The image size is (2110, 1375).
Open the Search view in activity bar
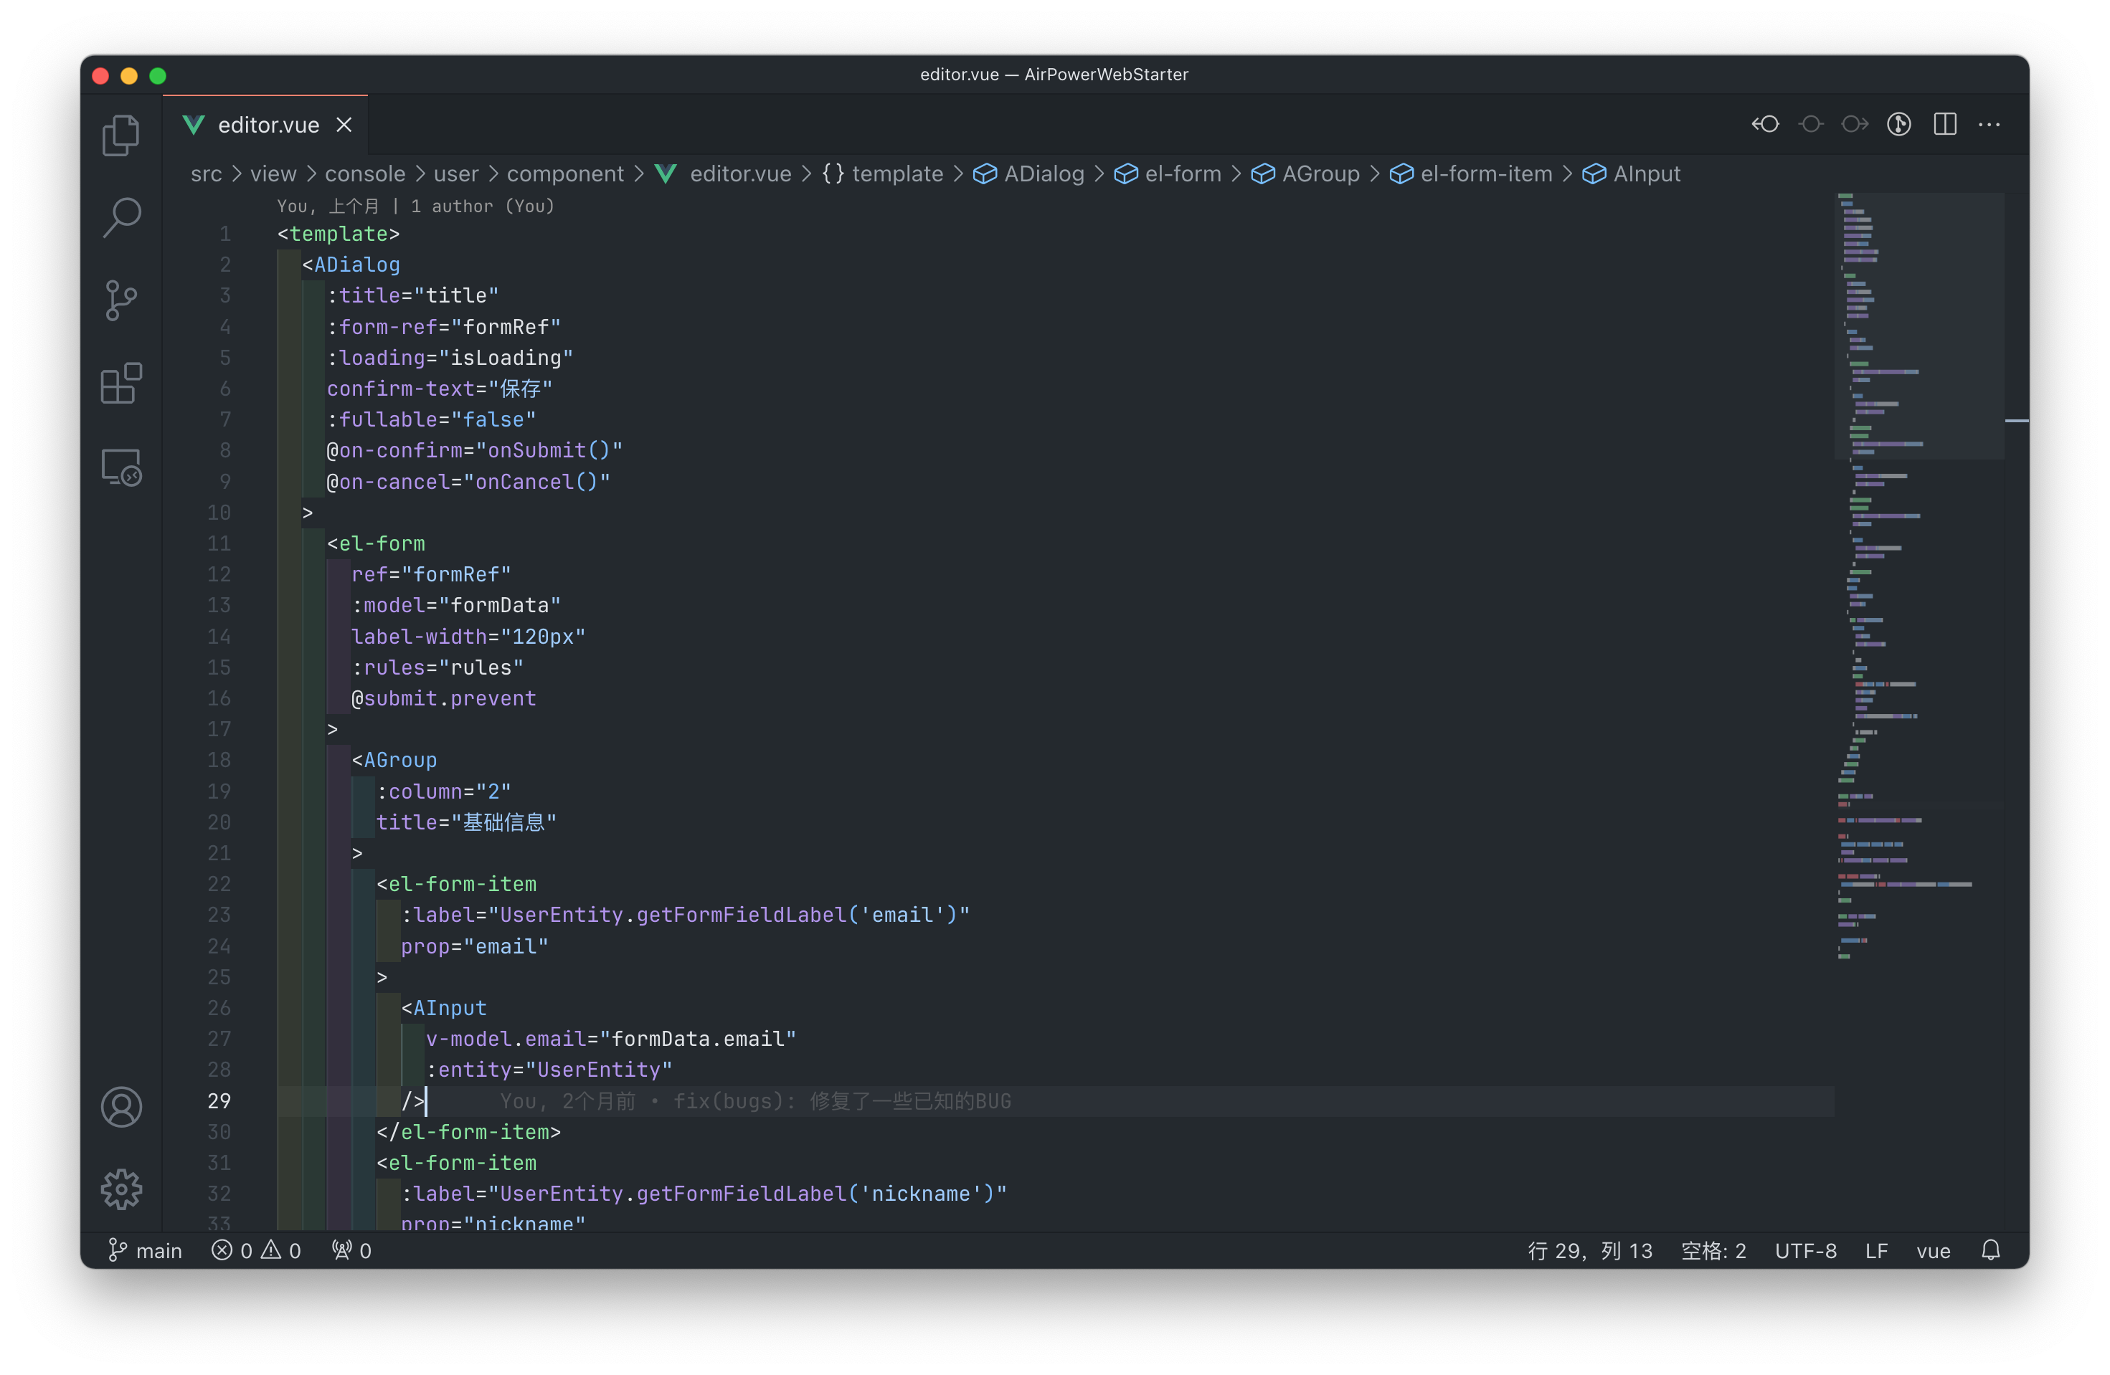click(x=121, y=217)
